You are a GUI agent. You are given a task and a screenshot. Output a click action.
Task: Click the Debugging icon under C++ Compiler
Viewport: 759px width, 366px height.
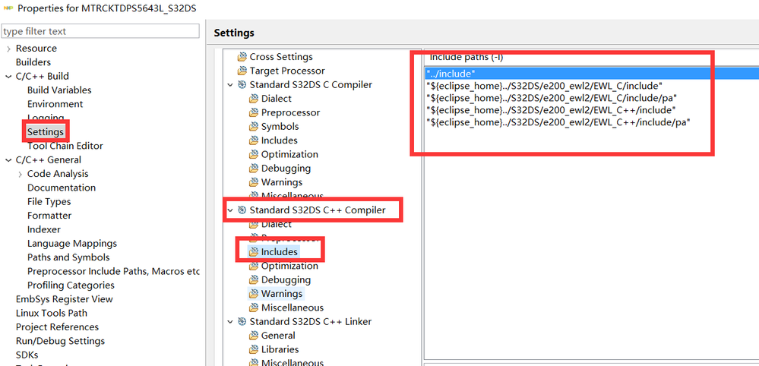click(255, 280)
